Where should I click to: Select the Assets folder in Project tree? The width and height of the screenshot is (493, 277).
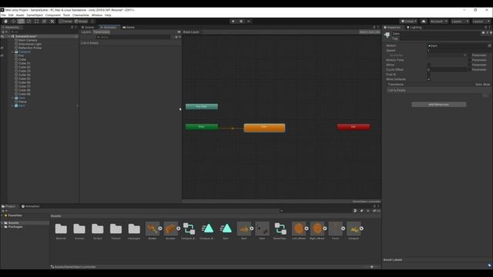tap(13, 223)
